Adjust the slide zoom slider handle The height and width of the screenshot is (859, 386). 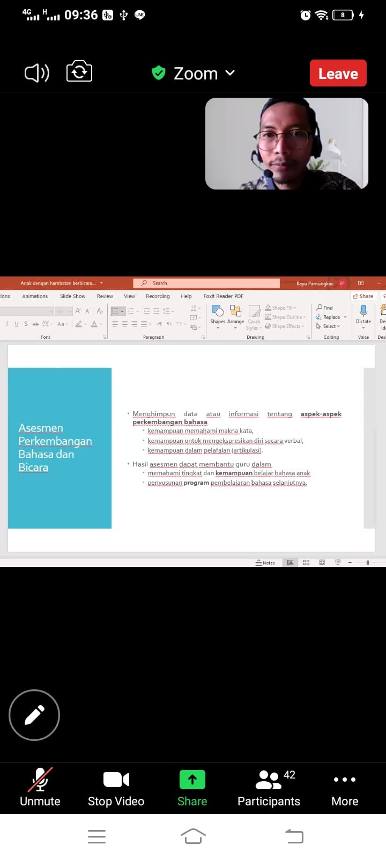[368, 563]
